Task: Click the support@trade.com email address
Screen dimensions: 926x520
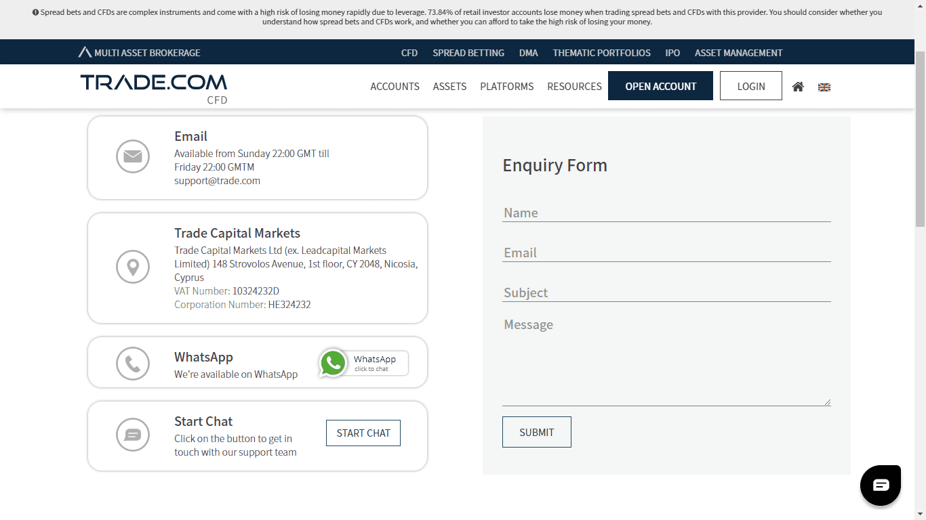Action: 217,181
